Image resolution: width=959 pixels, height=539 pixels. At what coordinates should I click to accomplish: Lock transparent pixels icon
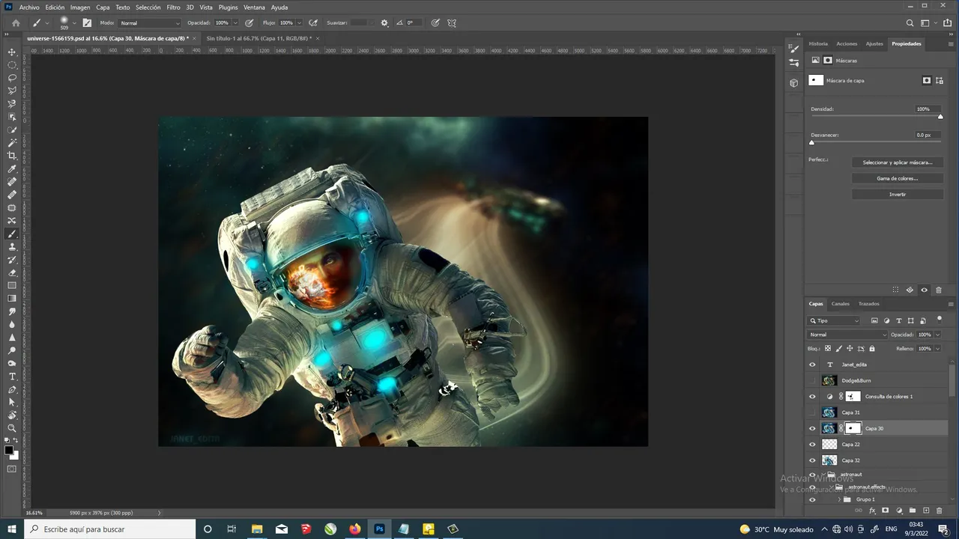[x=828, y=348]
